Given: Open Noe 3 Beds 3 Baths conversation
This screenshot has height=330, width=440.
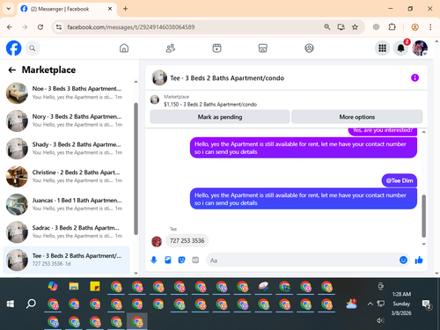Looking at the screenshot, I should point(66,93).
